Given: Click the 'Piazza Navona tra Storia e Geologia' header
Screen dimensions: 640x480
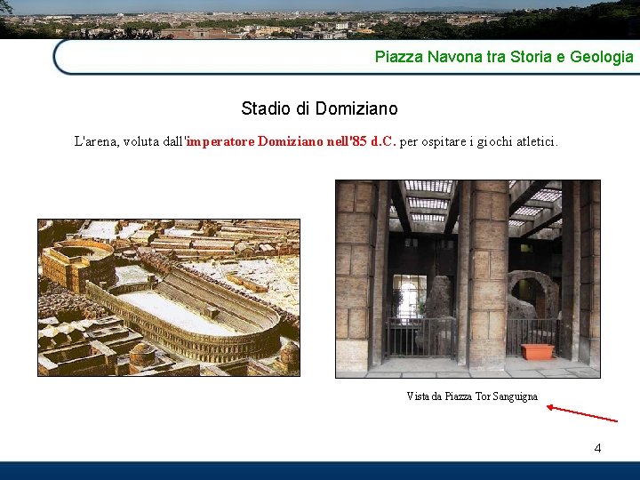Looking at the screenshot, I should (x=504, y=56).
